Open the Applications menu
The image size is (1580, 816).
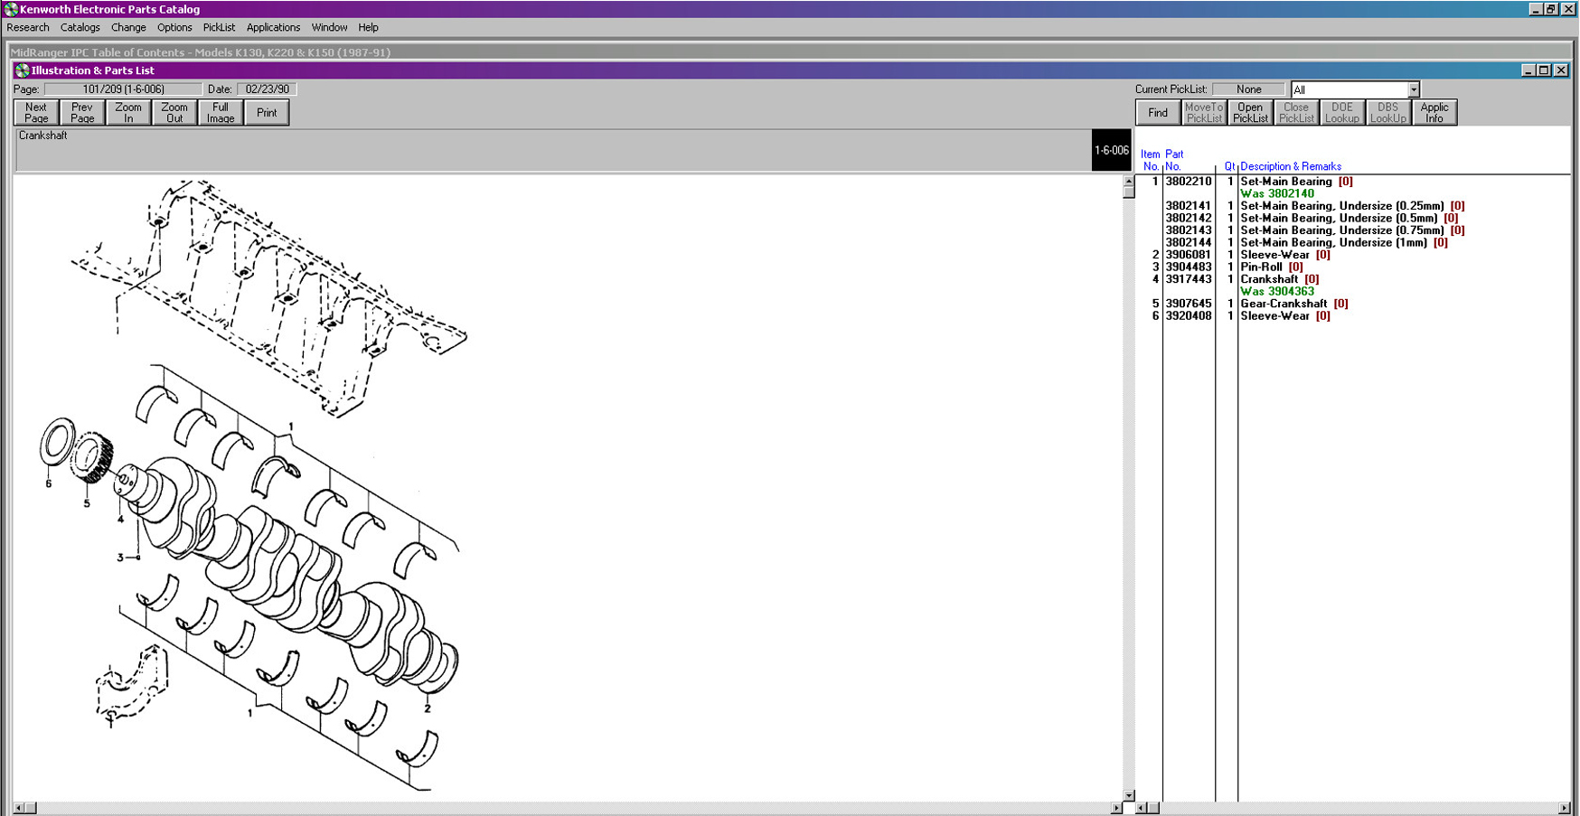(x=273, y=28)
